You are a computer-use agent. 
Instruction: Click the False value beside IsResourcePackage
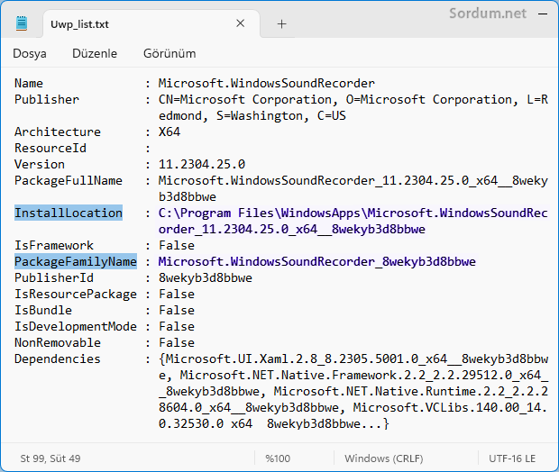(177, 294)
